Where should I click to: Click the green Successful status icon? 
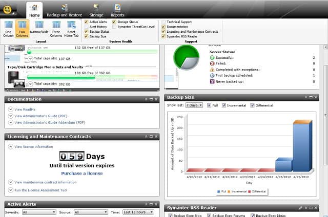pyautogui.click(x=212, y=57)
